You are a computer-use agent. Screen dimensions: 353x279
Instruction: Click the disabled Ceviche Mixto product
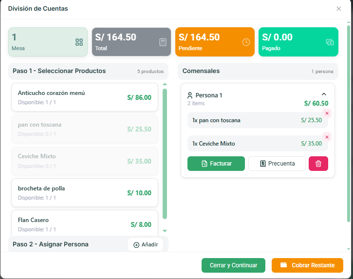click(x=85, y=161)
